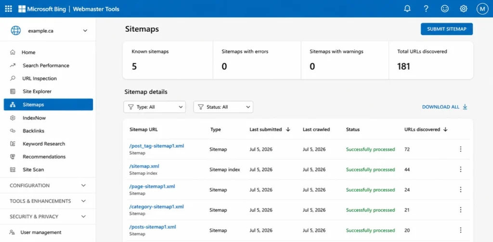Click the Backlinks chain icon
Viewport: 493px width, 242px height.
[x=13, y=131]
